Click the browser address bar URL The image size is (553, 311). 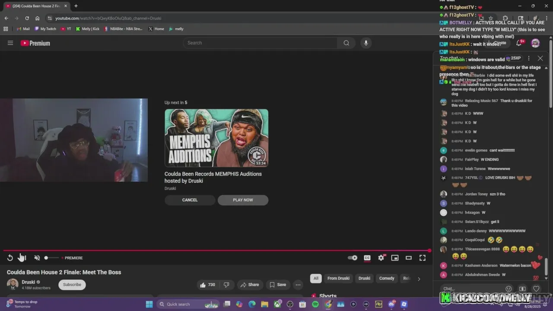click(108, 18)
